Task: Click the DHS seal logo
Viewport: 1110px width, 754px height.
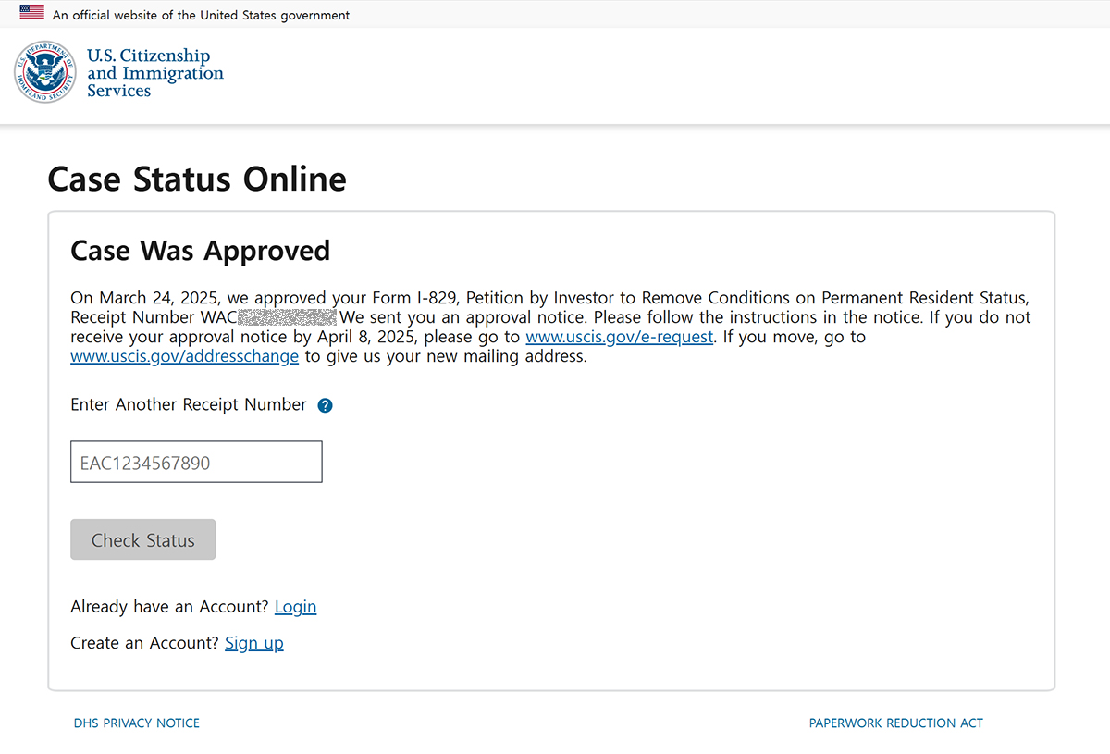Action: point(44,72)
